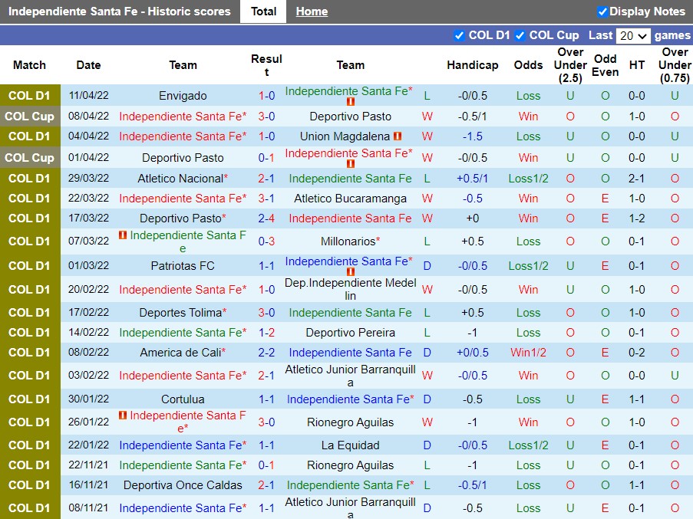Click the COL Cup badge for 08/04/22

pyautogui.click(x=30, y=117)
